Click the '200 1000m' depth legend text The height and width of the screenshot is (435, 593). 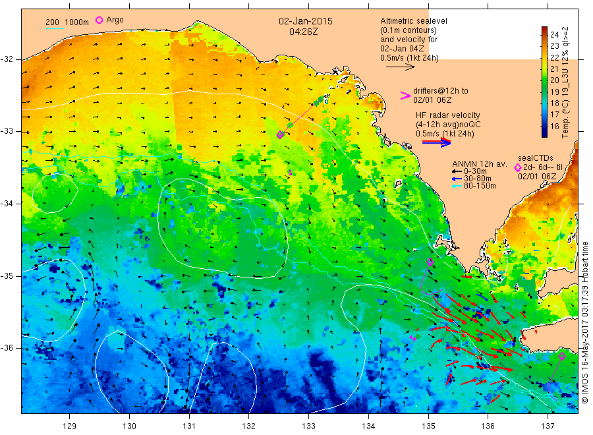[x=67, y=22]
